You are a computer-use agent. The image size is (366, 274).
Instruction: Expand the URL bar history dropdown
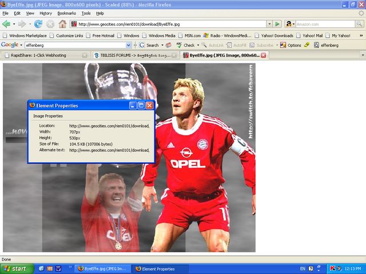point(269,24)
